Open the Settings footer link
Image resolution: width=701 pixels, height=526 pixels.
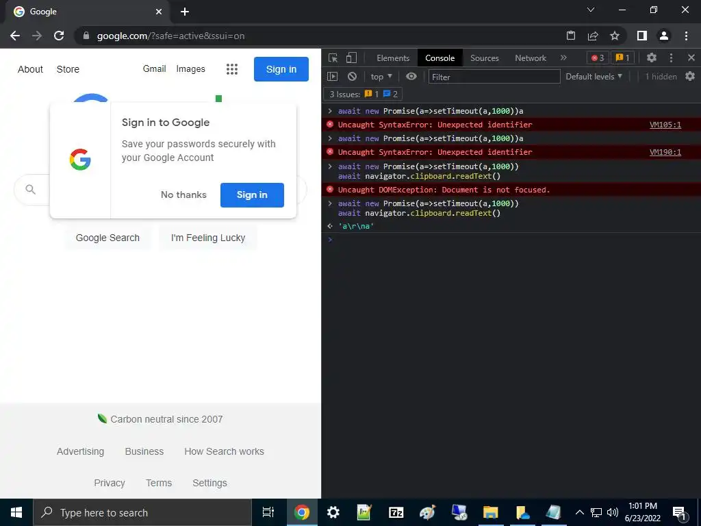pyautogui.click(x=209, y=483)
